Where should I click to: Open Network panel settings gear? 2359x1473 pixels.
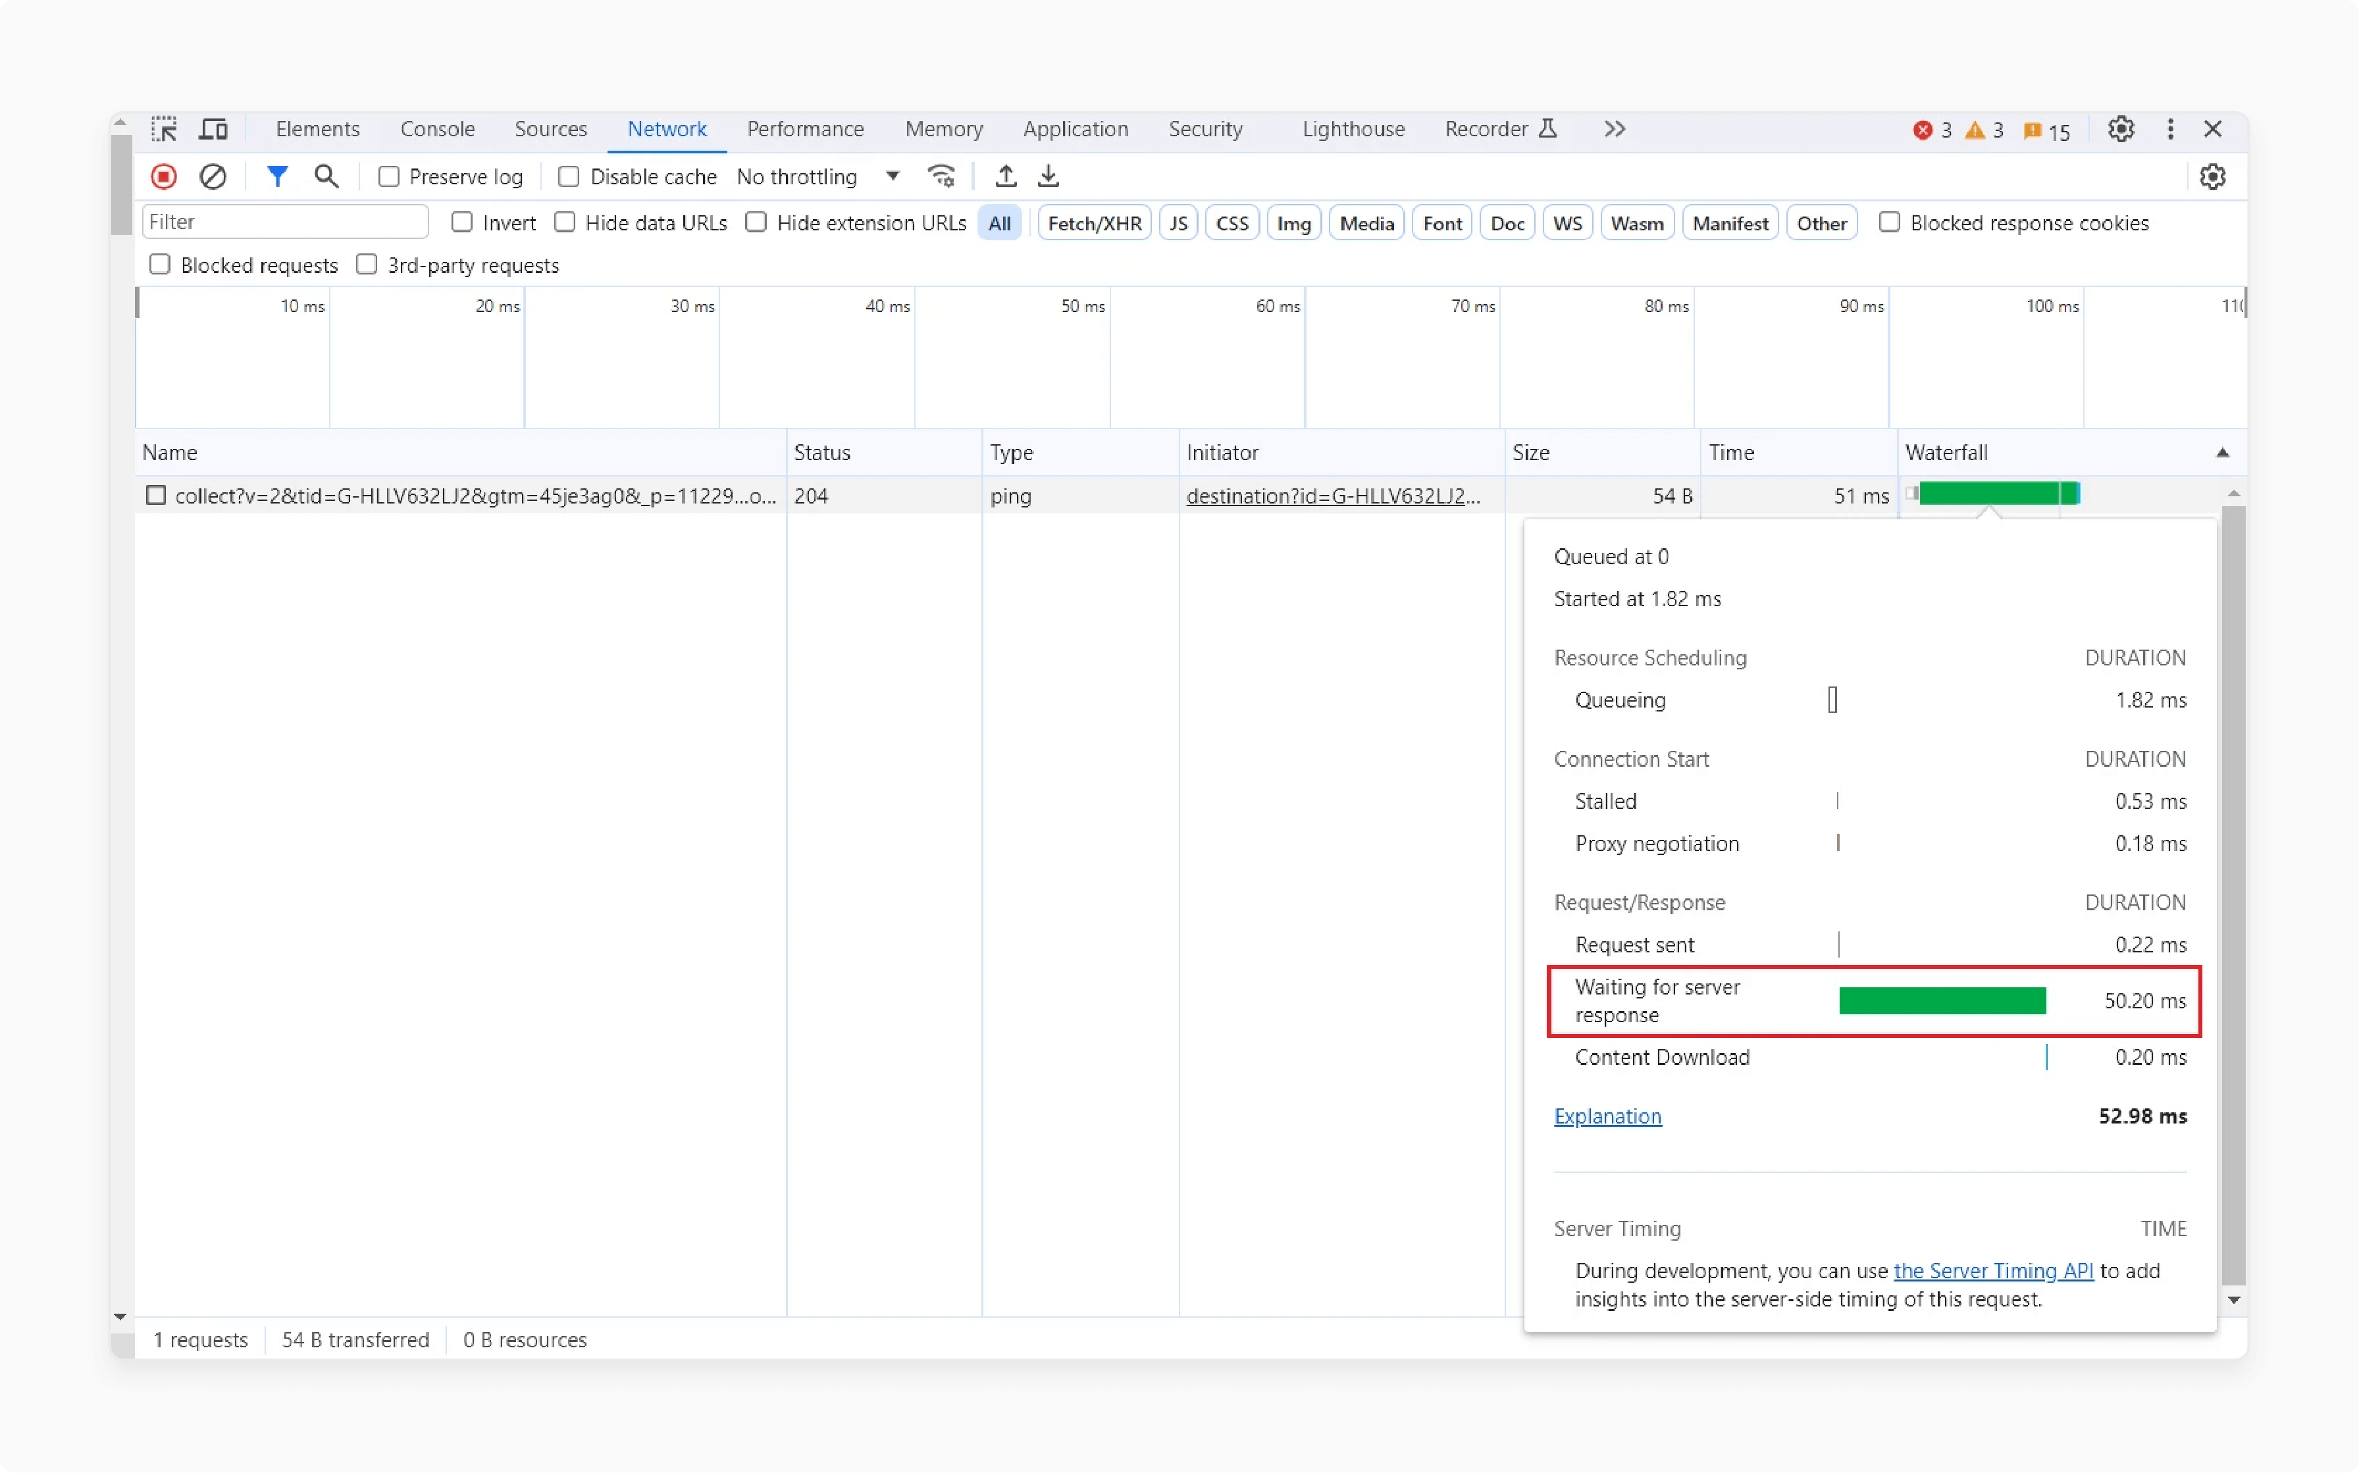click(x=2213, y=176)
